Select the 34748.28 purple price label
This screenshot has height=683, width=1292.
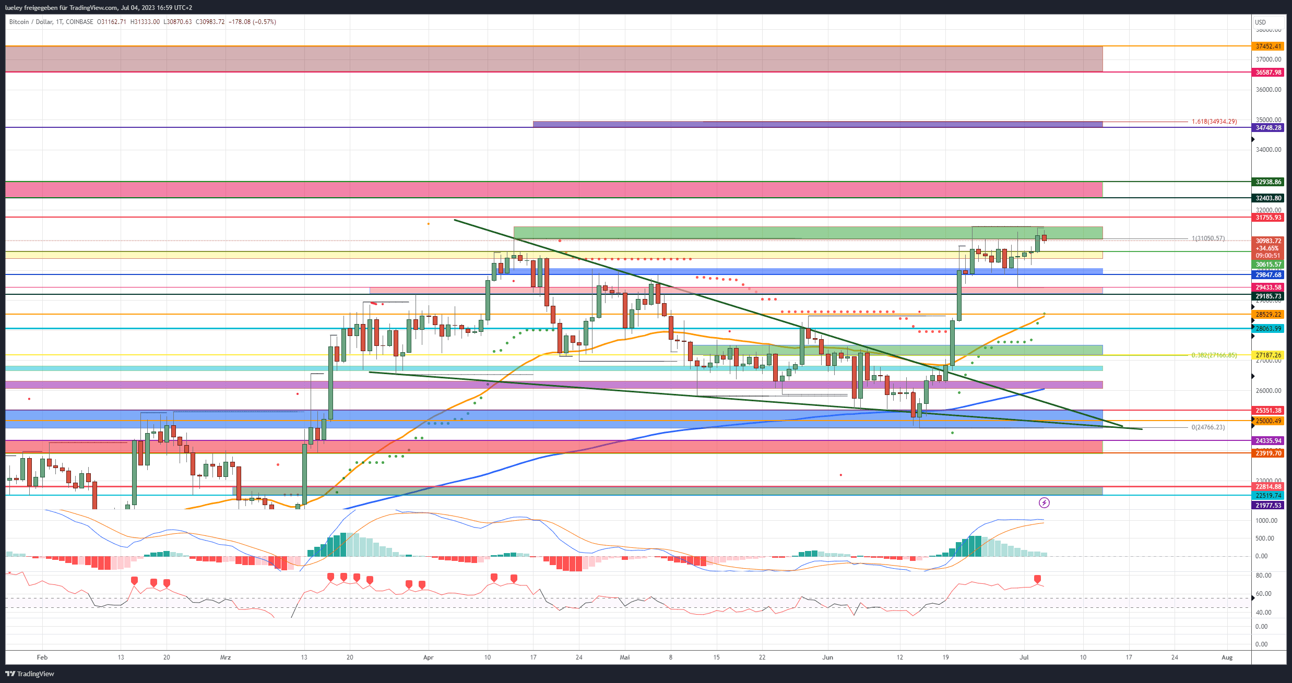1268,128
